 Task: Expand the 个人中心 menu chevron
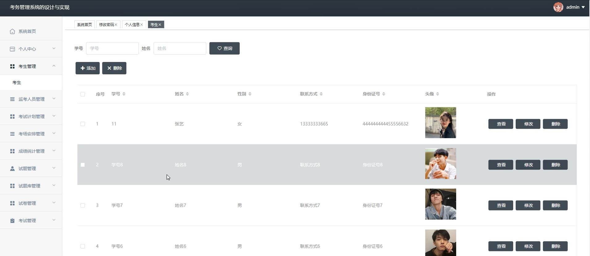[54, 48]
